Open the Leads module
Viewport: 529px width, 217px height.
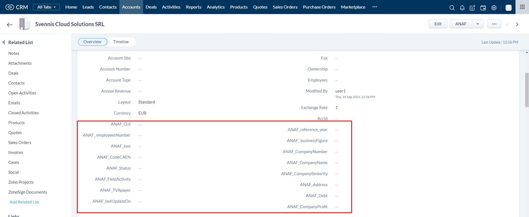88,7
